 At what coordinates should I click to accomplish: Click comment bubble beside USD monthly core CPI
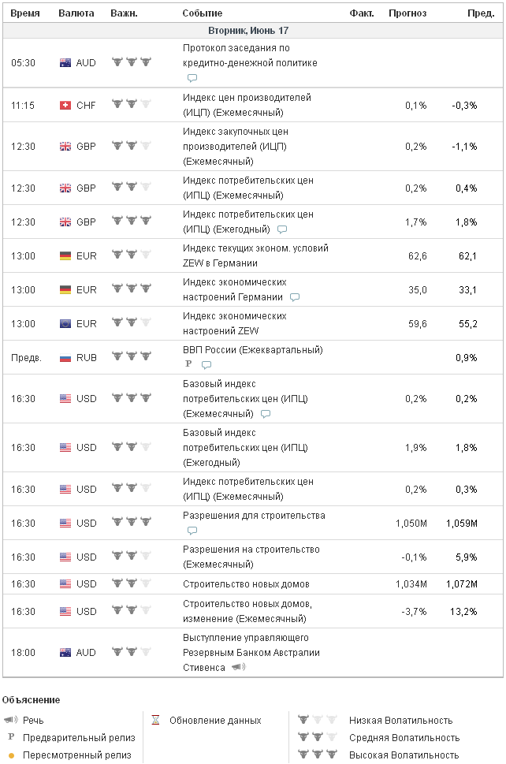pyautogui.click(x=266, y=414)
